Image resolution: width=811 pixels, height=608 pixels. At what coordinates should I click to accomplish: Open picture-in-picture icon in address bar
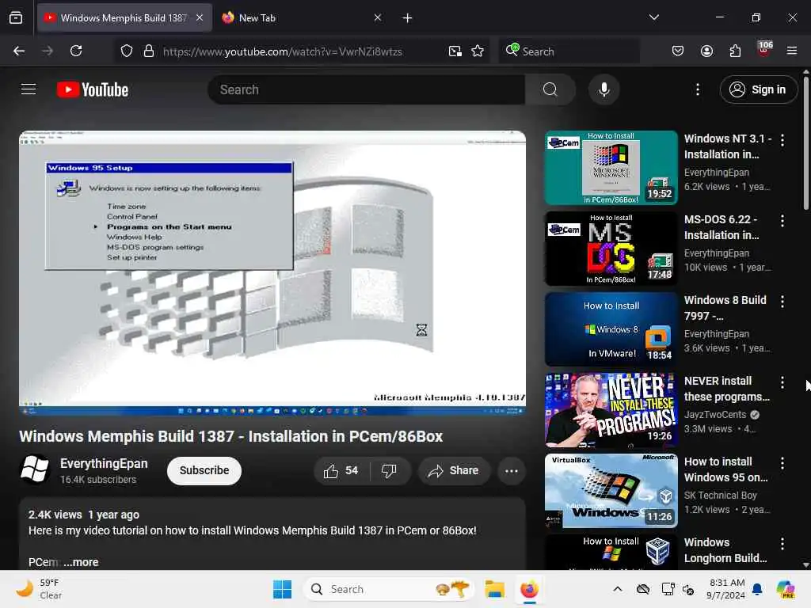(455, 51)
